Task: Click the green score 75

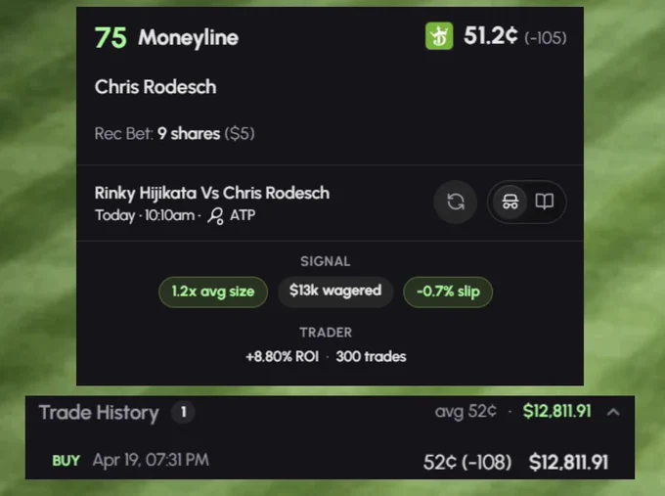Action: click(x=111, y=38)
